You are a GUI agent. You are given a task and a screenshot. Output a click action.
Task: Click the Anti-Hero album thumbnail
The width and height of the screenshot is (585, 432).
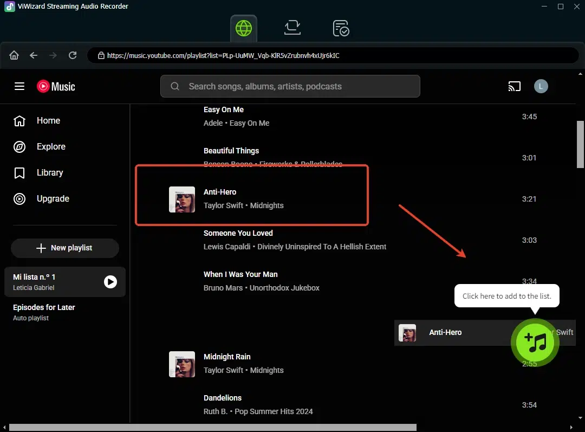pyautogui.click(x=181, y=199)
